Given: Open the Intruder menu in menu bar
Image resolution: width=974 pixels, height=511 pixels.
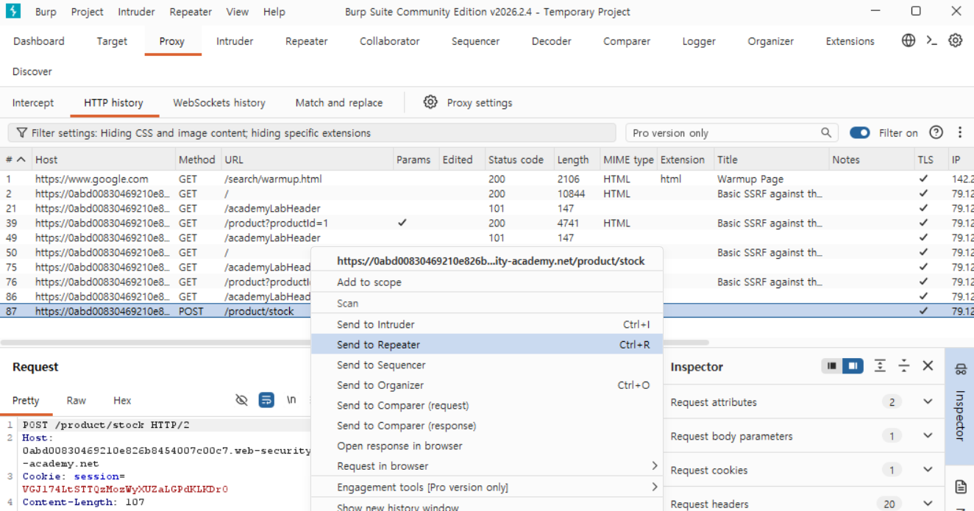Looking at the screenshot, I should click(x=136, y=12).
